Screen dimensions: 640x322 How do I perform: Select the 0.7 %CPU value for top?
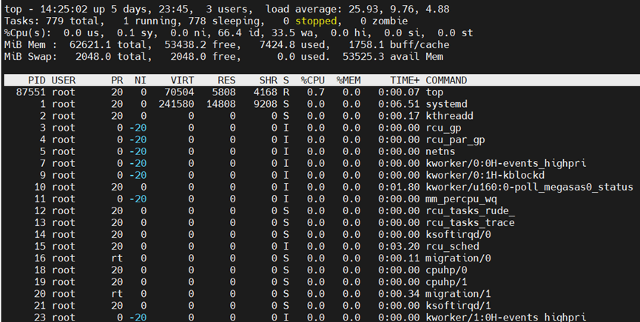316,92
